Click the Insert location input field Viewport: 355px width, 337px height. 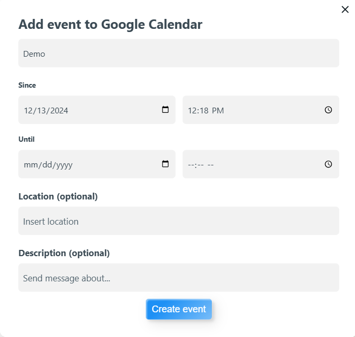pos(178,221)
